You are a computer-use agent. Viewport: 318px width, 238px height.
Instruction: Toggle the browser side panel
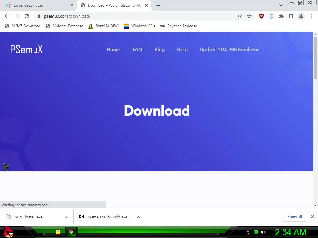pos(291,16)
